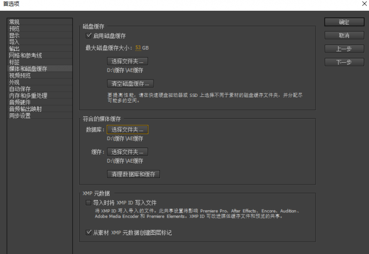
Task: Close the 首选项 dialog window
Action: pos(364,4)
